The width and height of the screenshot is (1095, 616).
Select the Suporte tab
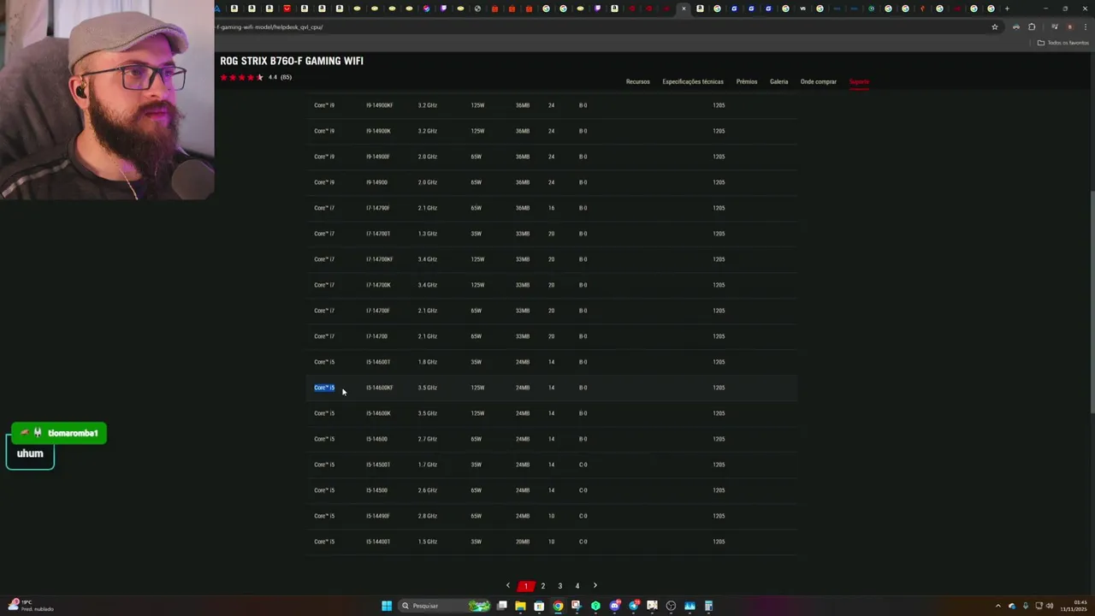point(859,82)
